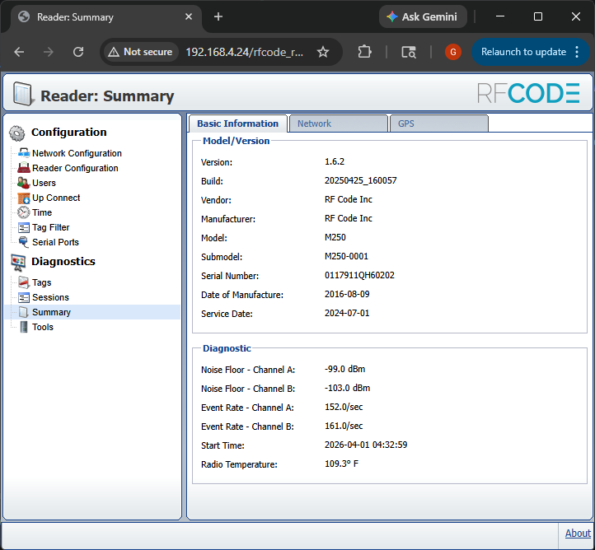This screenshot has width=595, height=550.
Task: Select Summary in the Diagnostics list
Action: (51, 312)
